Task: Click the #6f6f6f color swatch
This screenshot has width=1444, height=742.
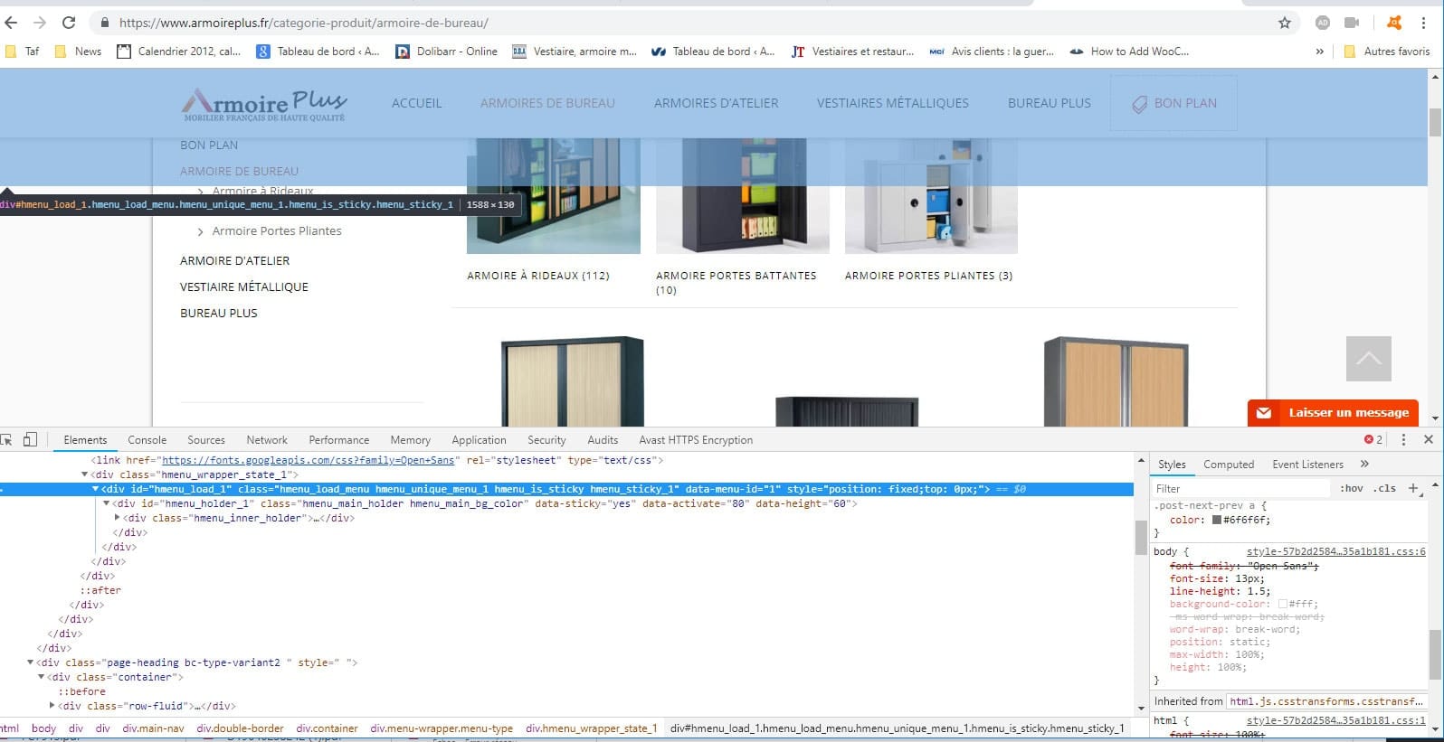Action: (1217, 520)
